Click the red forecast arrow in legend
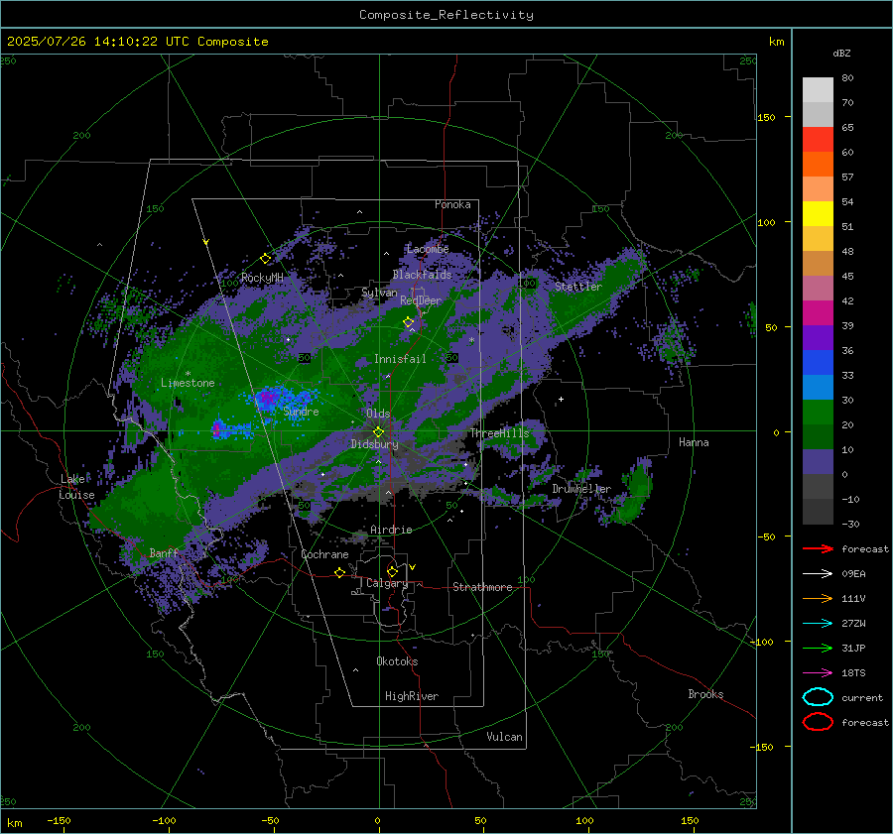893x834 pixels. pos(818,548)
